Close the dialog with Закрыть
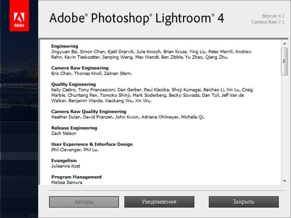The image size is (291, 218). 243,201
